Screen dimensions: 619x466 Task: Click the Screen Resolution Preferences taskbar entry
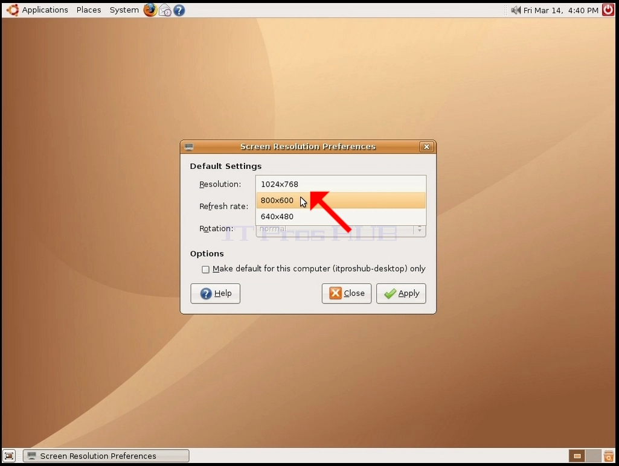coord(106,456)
